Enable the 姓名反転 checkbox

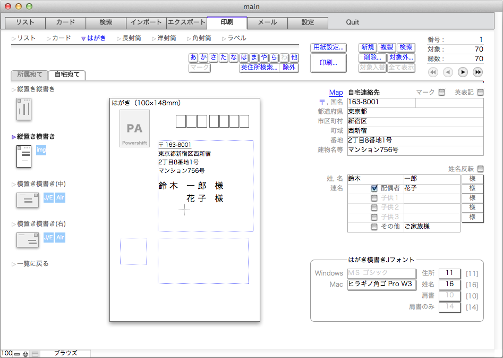480,169
